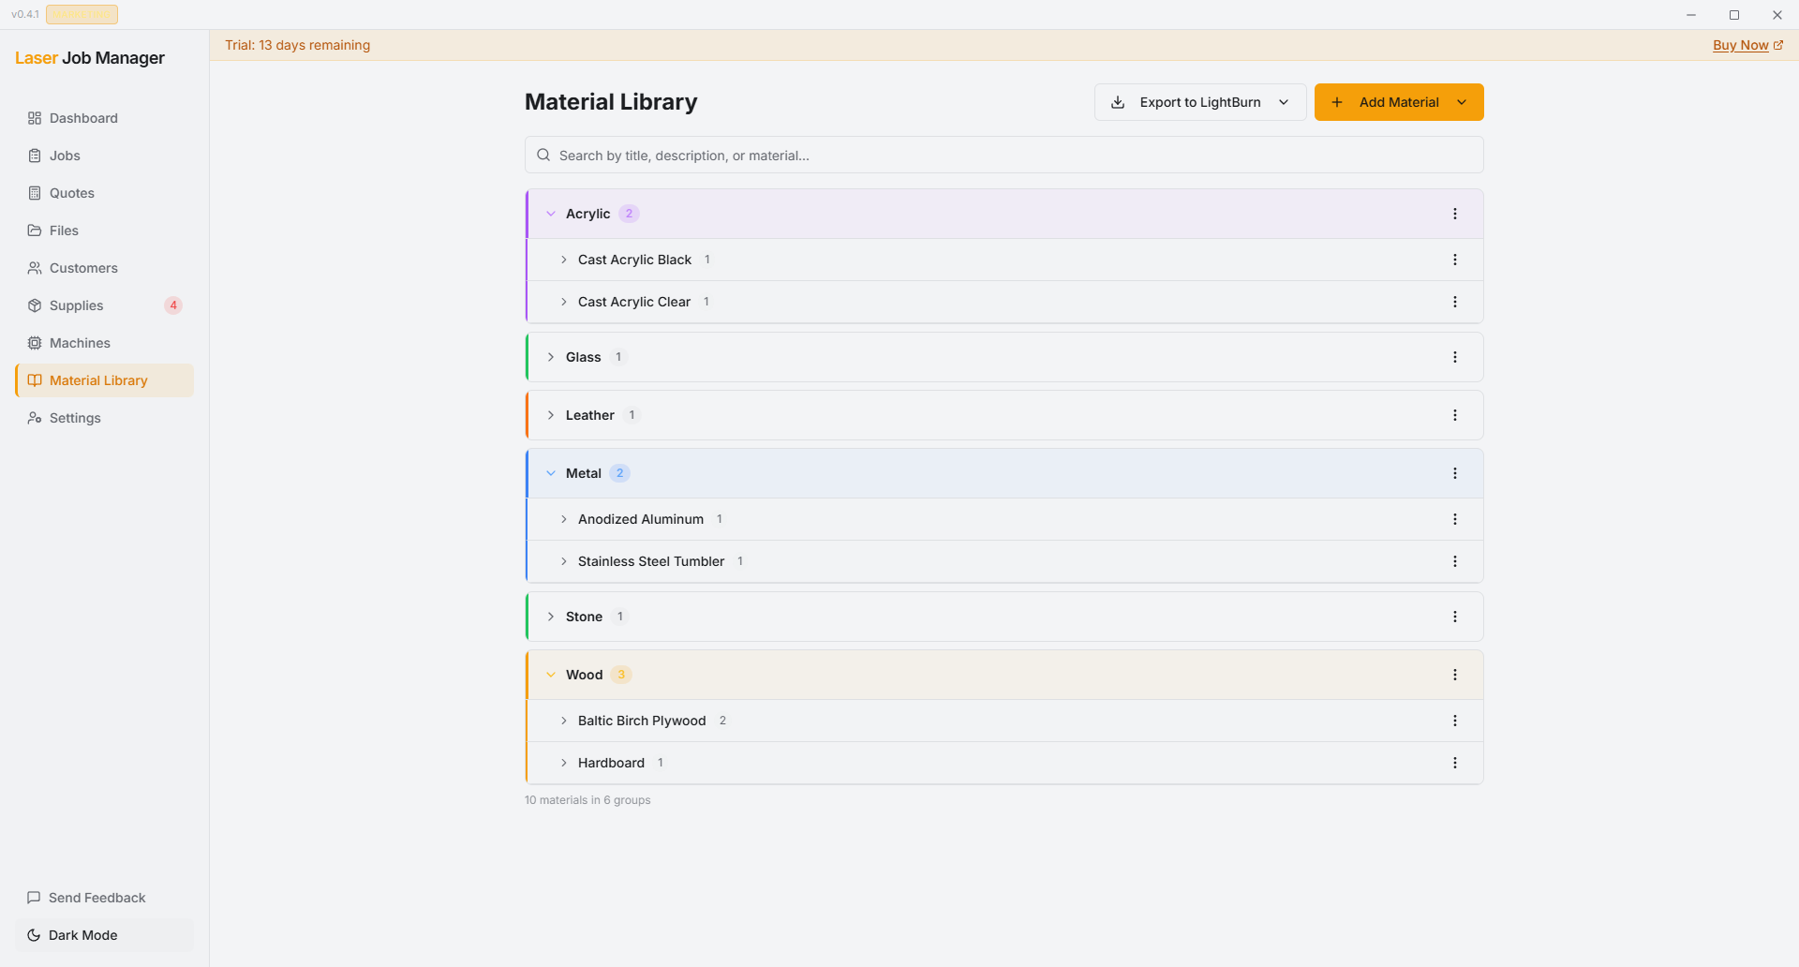
Task: Open Settings from the sidebar
Action: click(75, 418)
